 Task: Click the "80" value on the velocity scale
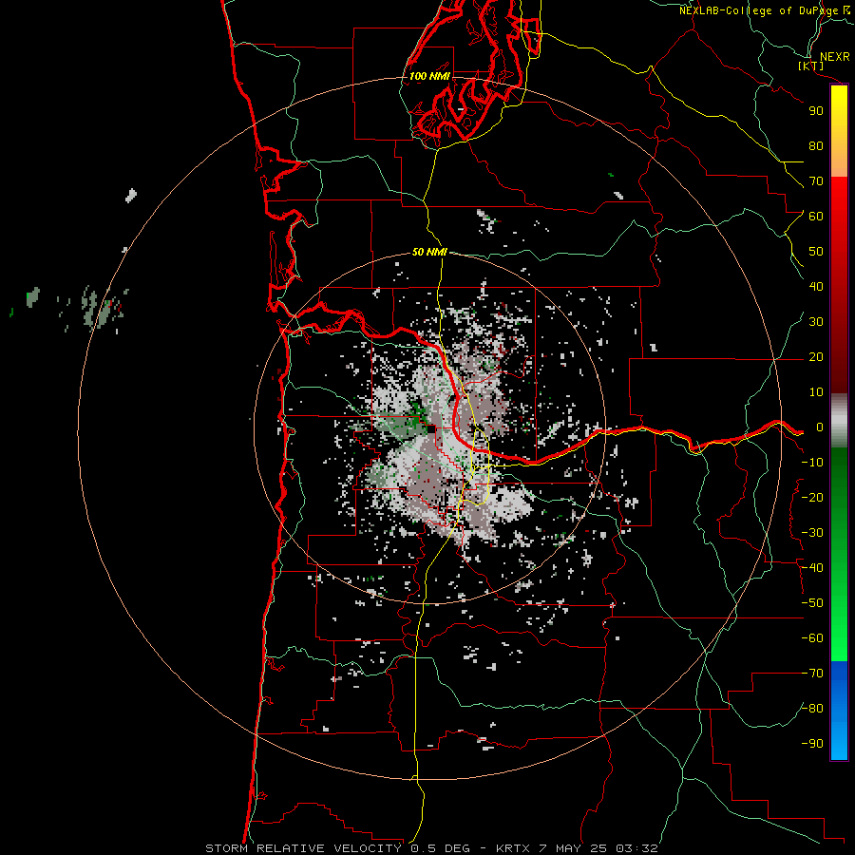pos(816,146)
